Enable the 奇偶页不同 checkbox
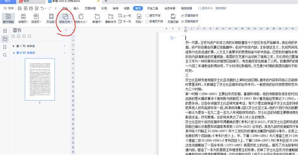This screenshot has height=155, width=298. pyautogui.click(x=148, y=22)
